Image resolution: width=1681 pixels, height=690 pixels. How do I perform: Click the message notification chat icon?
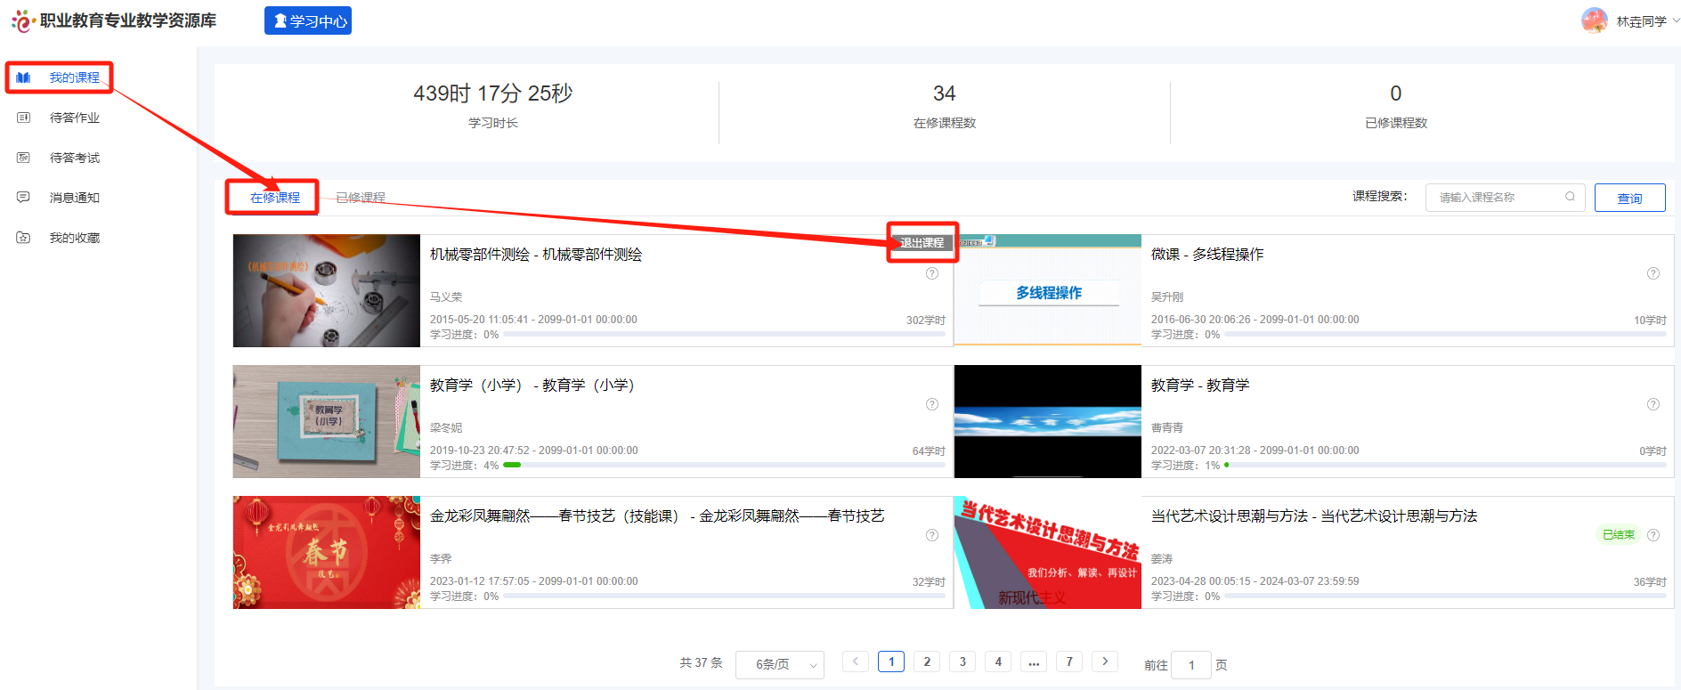[x=24, y=198]
